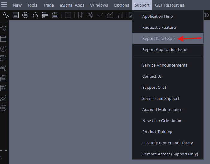Choose the area chart type icon
The height and width of the screenshot is (164, 210).
pos(110,15)
